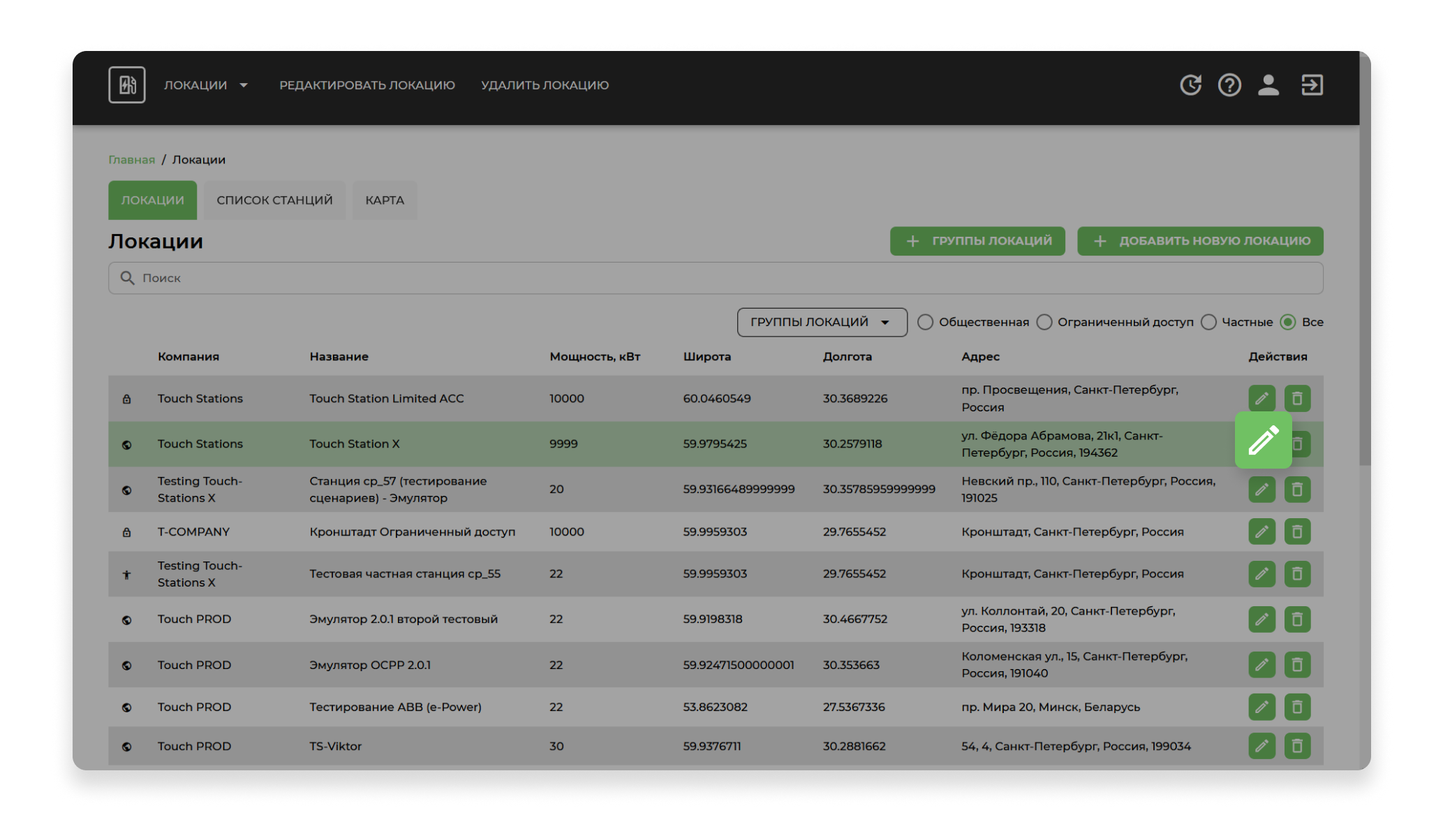This screenshot has height=822, width=1443.
Task: Click the 9999 power value cell
Action: [563, 443]
